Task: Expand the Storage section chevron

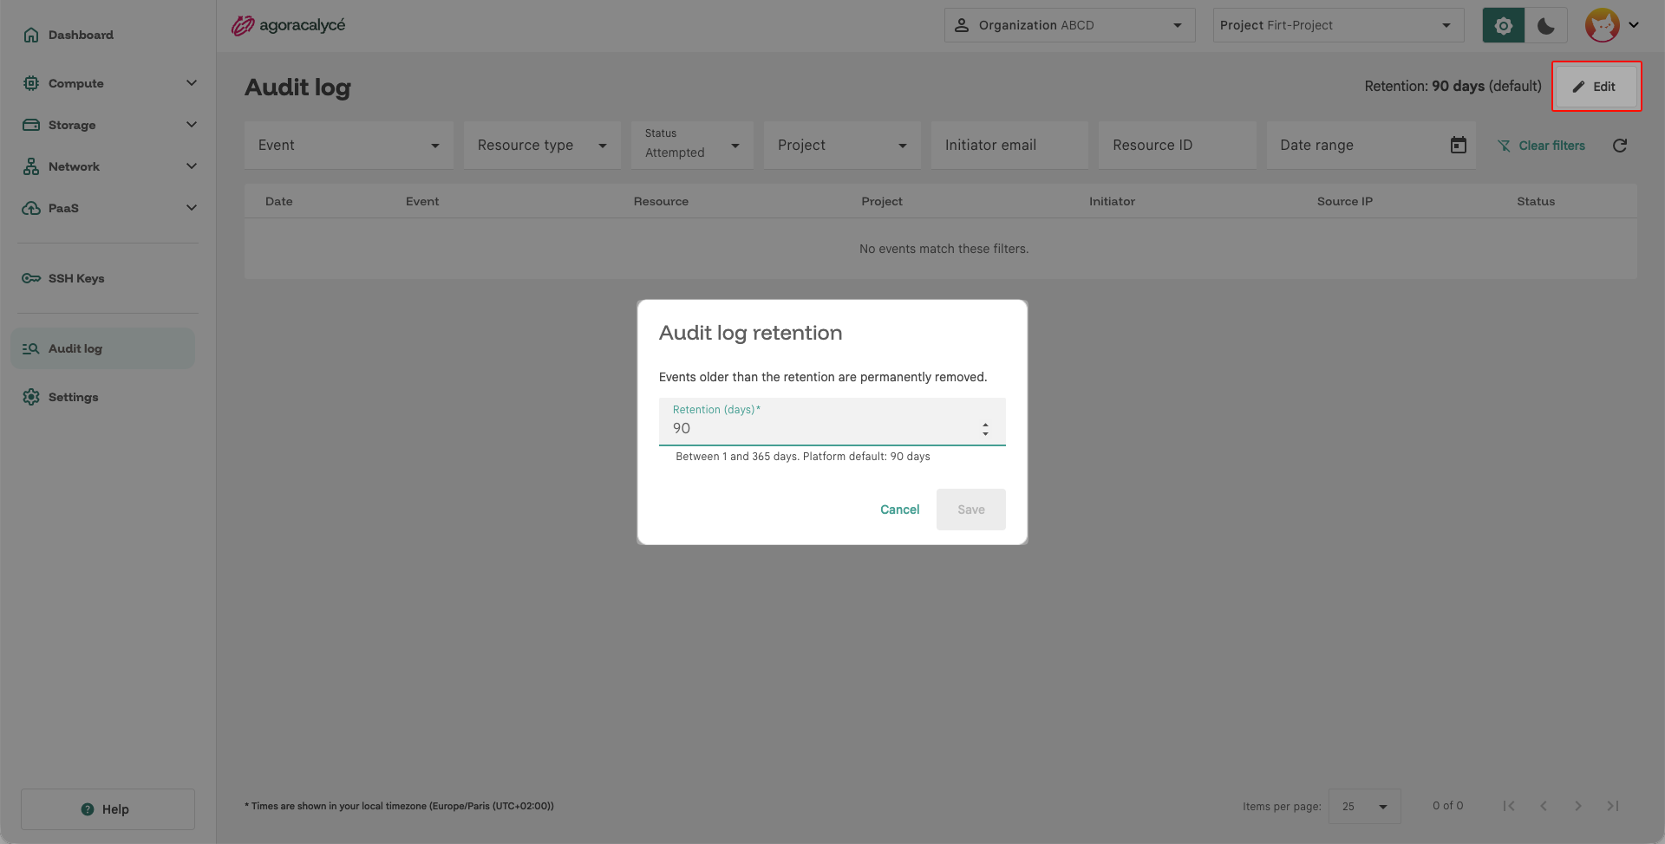Action: pos(192,125)
